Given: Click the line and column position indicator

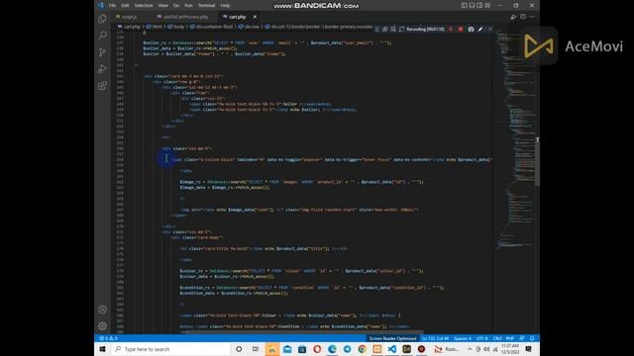Looking at the screenshot, I should point(435,338).
